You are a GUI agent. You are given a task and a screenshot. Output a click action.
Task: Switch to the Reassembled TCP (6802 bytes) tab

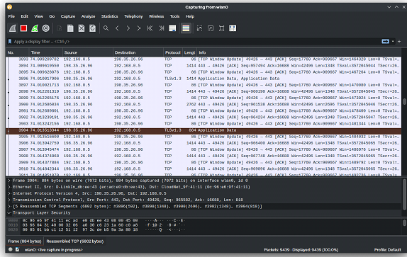pyautogui.click(x=75, y=241)
